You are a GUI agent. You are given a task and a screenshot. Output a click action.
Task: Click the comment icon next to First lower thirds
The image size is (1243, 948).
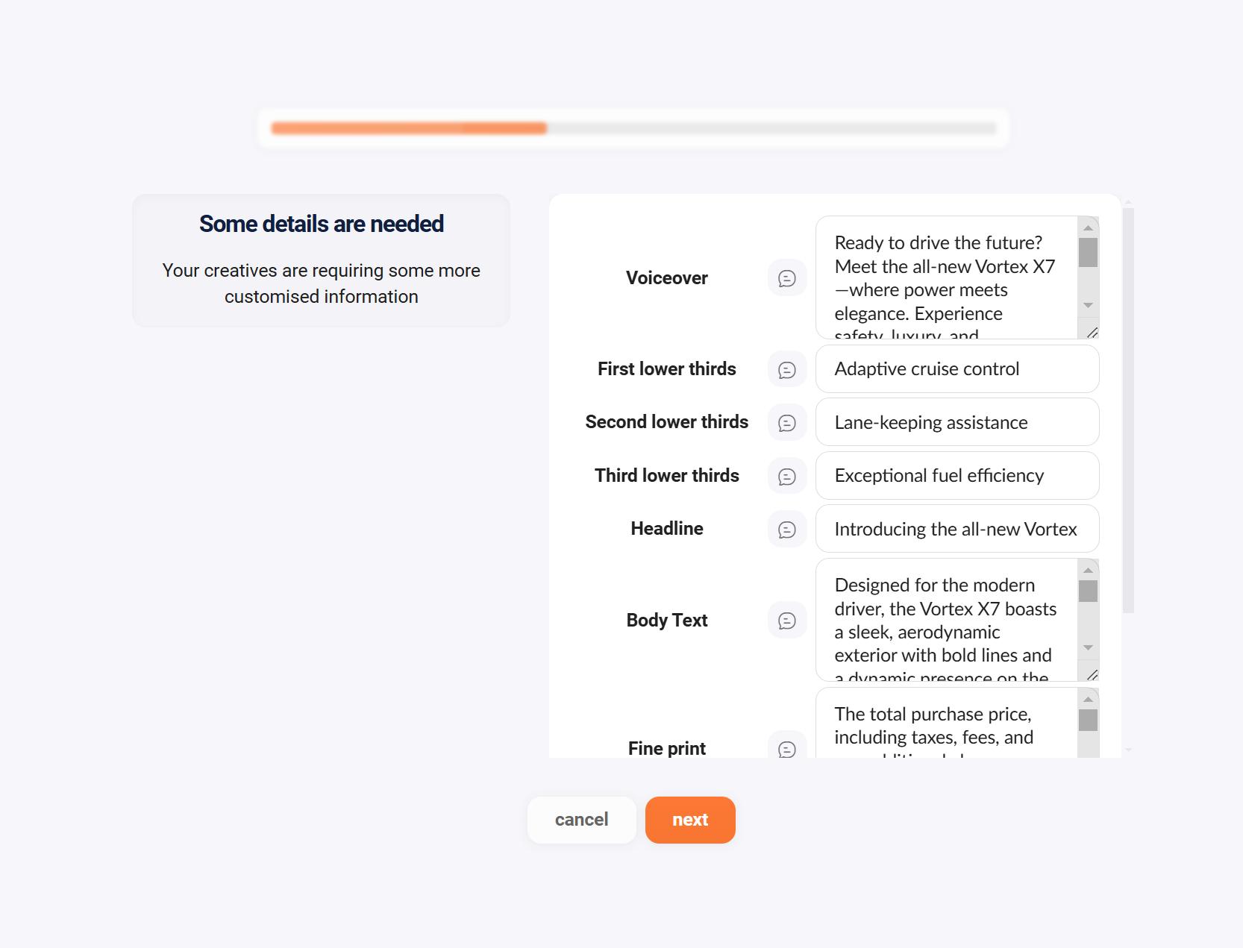point(787,369)
